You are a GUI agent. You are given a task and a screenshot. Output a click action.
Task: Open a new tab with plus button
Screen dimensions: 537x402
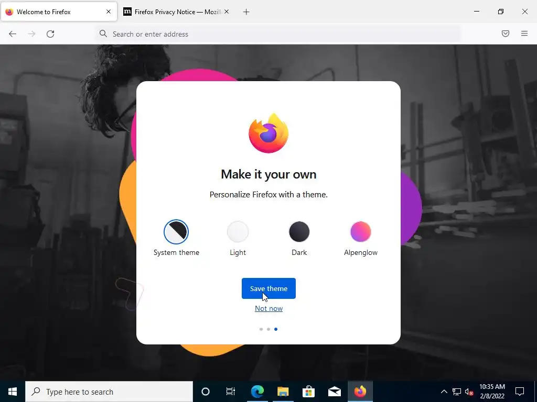point(246,12)
